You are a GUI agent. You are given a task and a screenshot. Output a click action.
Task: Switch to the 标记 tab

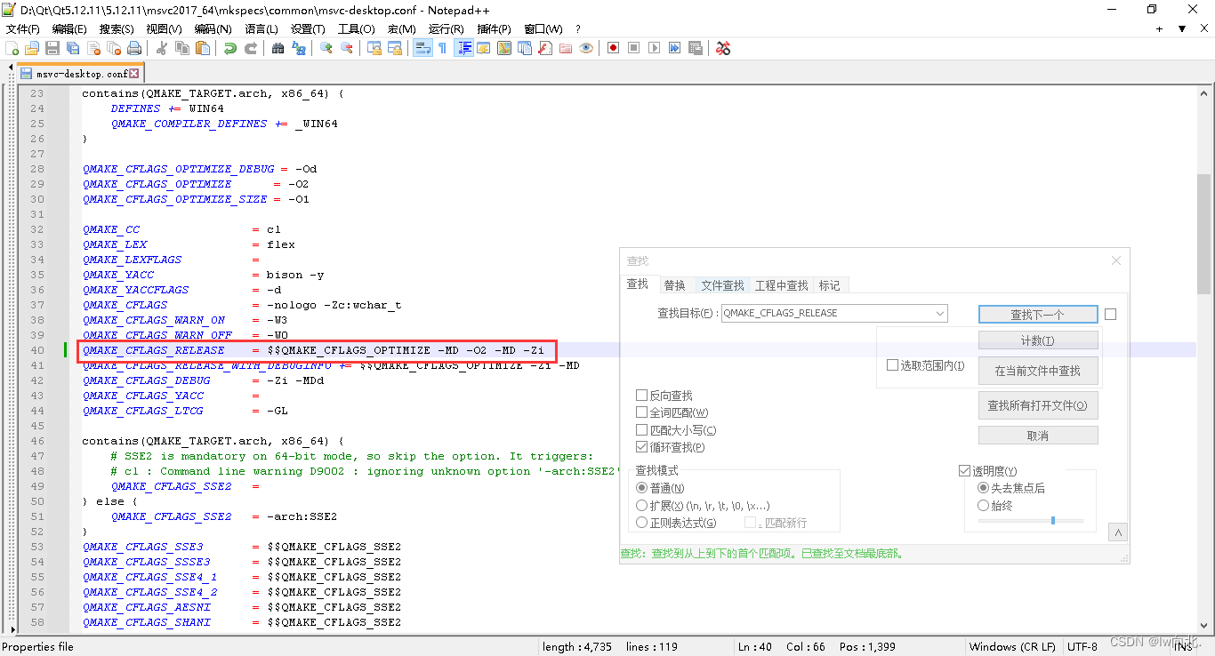[829, 285]
